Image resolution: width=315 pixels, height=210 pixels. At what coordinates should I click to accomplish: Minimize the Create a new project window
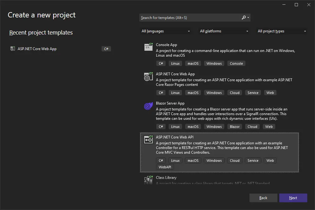point(284,5)
